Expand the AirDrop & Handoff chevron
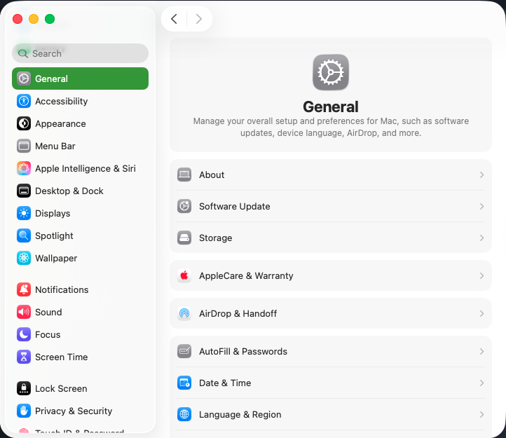Viewport: 506px width, 438px height. (481, 313)
